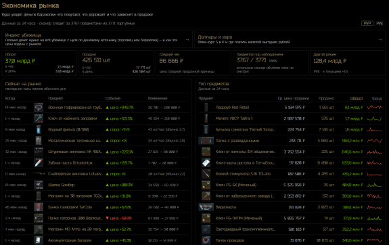Open the TerraGroup access keycard icon

206,163
